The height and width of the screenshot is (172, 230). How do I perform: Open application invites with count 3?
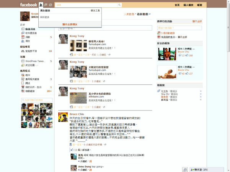(32, 79)
